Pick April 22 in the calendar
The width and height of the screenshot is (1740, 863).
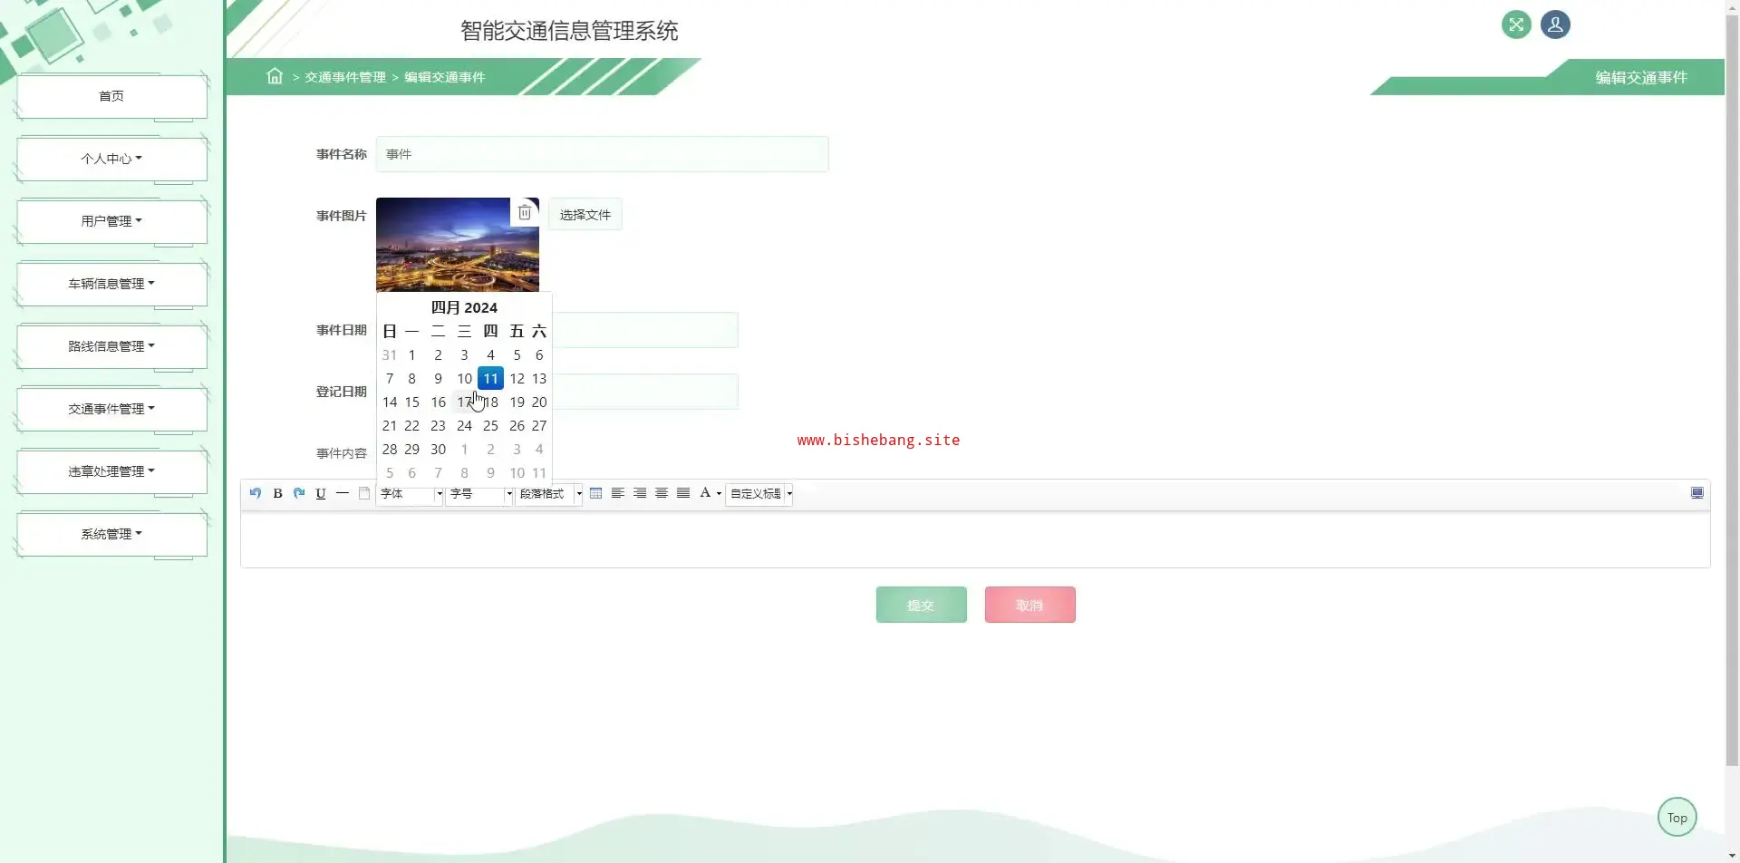click(411, 425)
